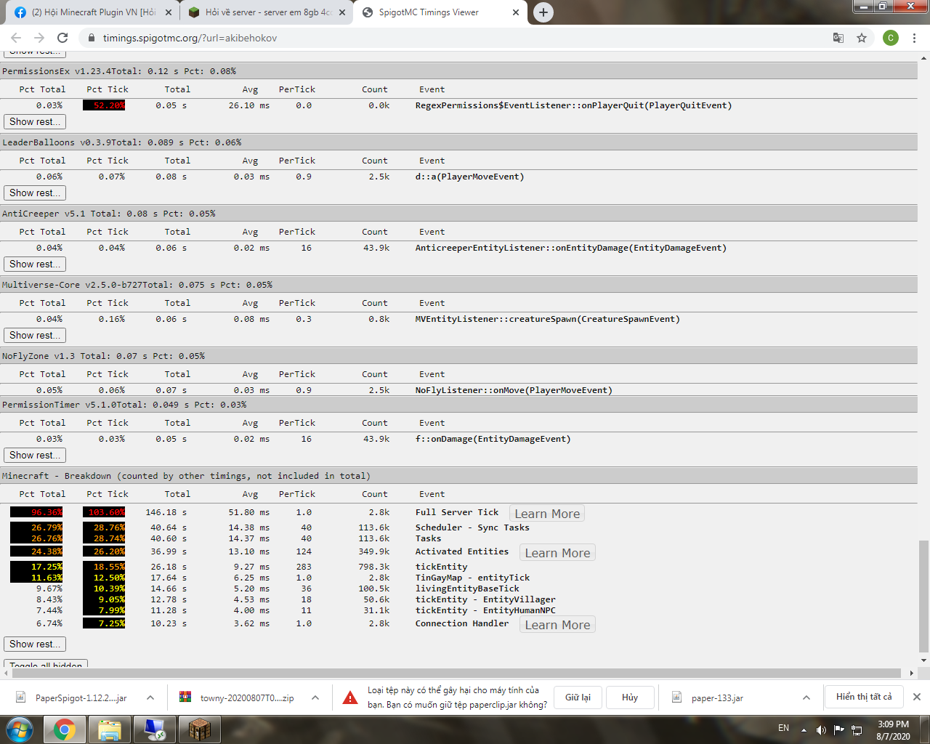This screenshot has width=930, height=744.
Task: Switch to the Hỏi về server tab
Action: [x=266, y=12]
